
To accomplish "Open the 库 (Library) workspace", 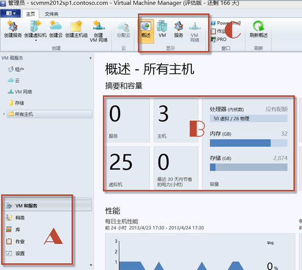I will coord(13,229).
